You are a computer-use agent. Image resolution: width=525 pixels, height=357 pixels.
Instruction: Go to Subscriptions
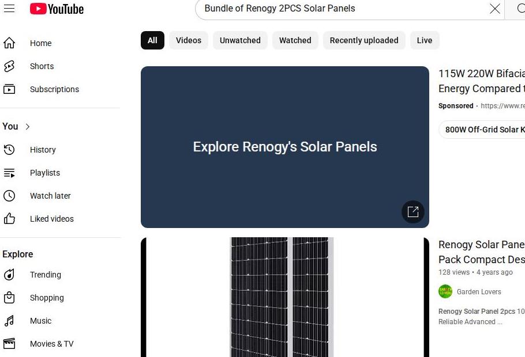point(54,89)
